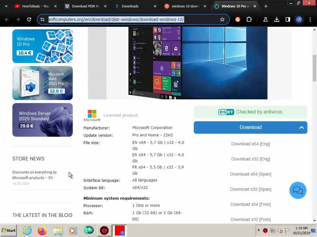317x237 pixels.
Task: Click scrollbar down arrow
Action: point(315,221)
